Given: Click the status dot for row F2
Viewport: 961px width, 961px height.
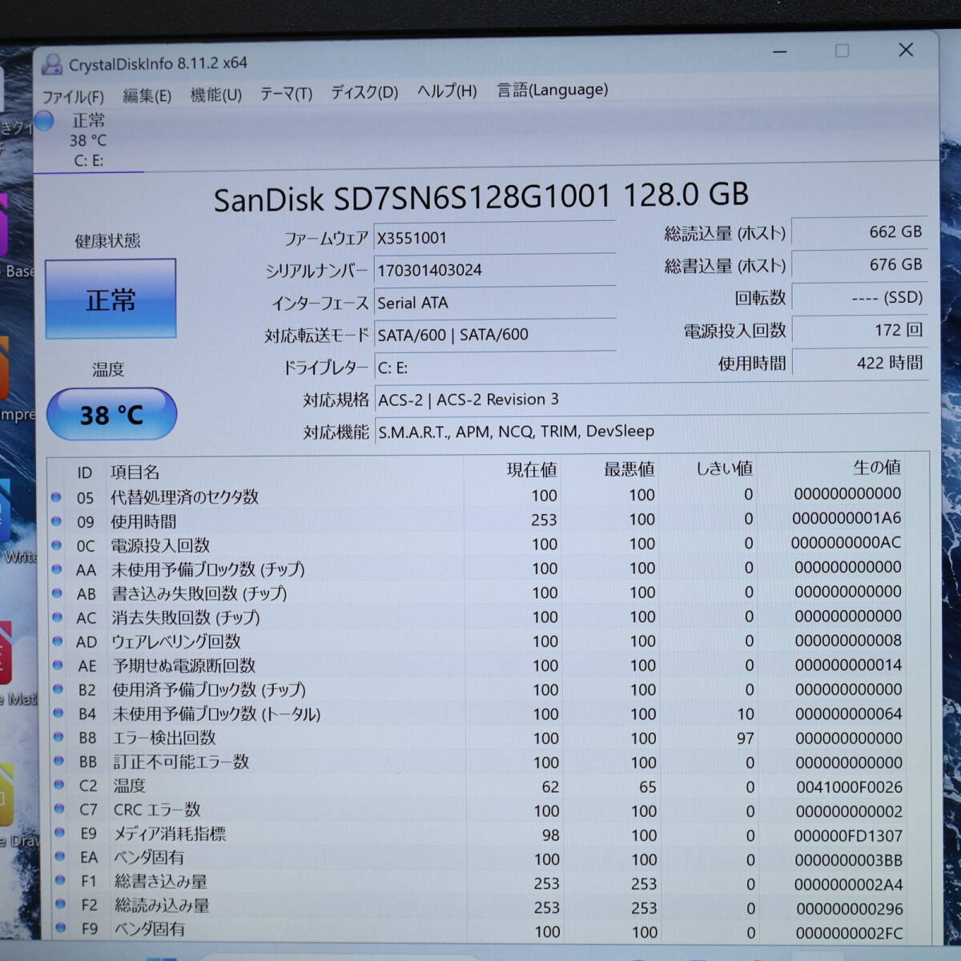Looking at the screenshot, I should pyautogui.click(x=60, y=904).
